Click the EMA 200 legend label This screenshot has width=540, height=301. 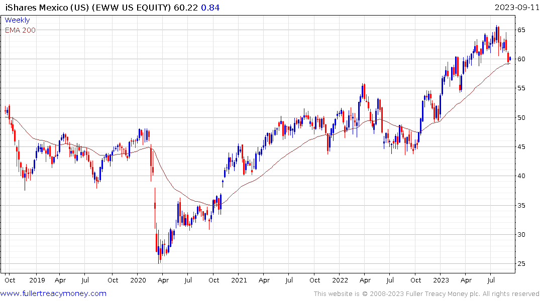pyautogui.click(x=20, y=30)
